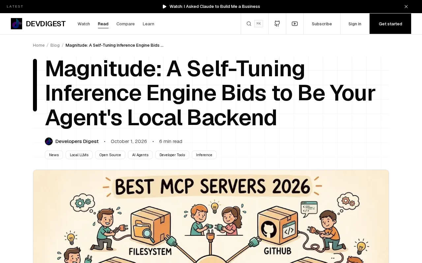Click the Get started button
Screen dimensions: 422x263
(390, 24)
